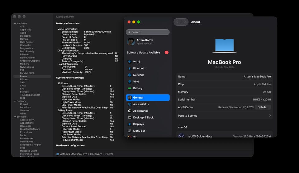Viewport: 299px width, 173px height.
Task: Click Hardware in System Information path bar
Action: tap(96, 154)
